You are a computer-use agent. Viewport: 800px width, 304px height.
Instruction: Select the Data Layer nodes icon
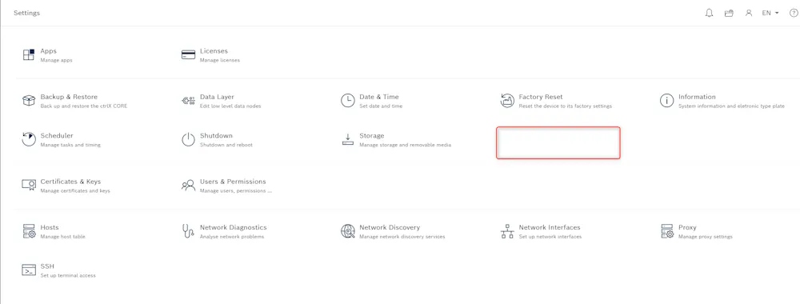tap(188, 101)
